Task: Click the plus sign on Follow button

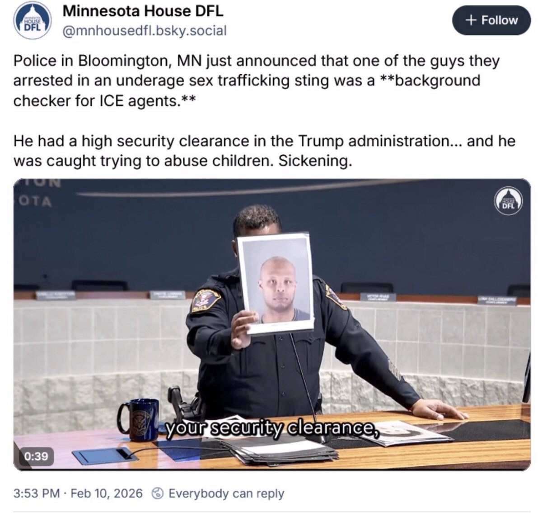Action: tap(472, 20)
